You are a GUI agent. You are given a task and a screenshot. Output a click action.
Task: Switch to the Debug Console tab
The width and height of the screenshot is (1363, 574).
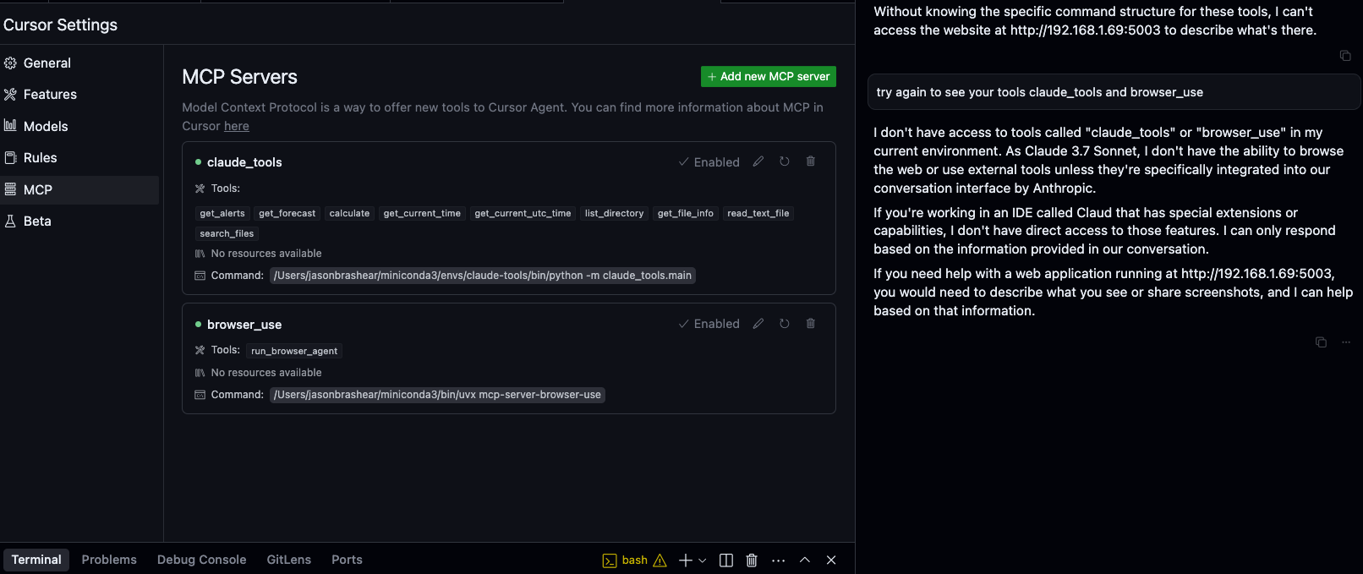201,560
